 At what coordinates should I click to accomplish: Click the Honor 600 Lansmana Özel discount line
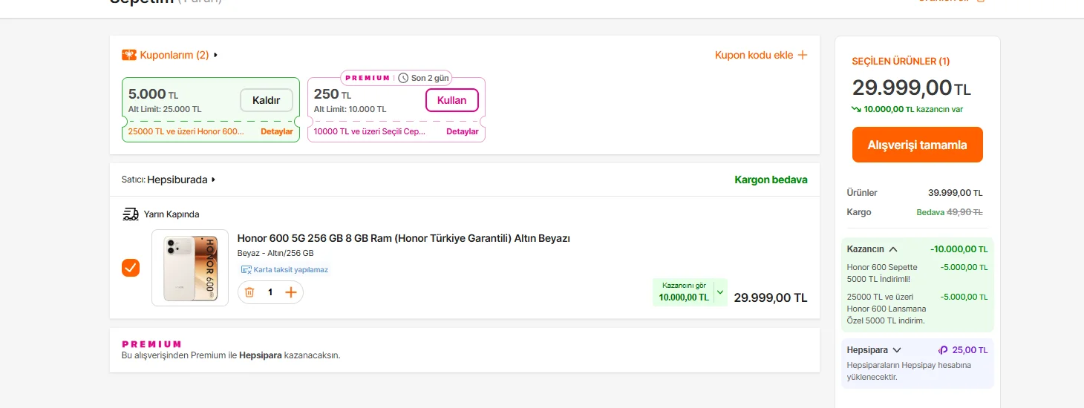pyautogui.click(x=886, y=309)
